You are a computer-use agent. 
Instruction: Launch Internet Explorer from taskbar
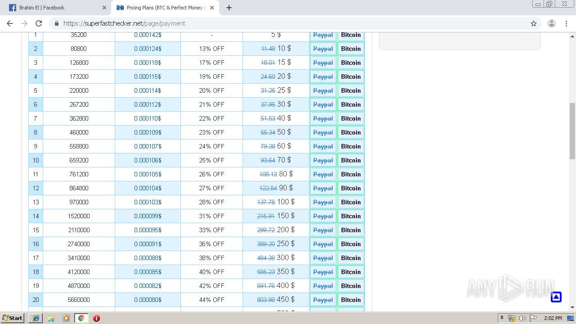[36, 318]
